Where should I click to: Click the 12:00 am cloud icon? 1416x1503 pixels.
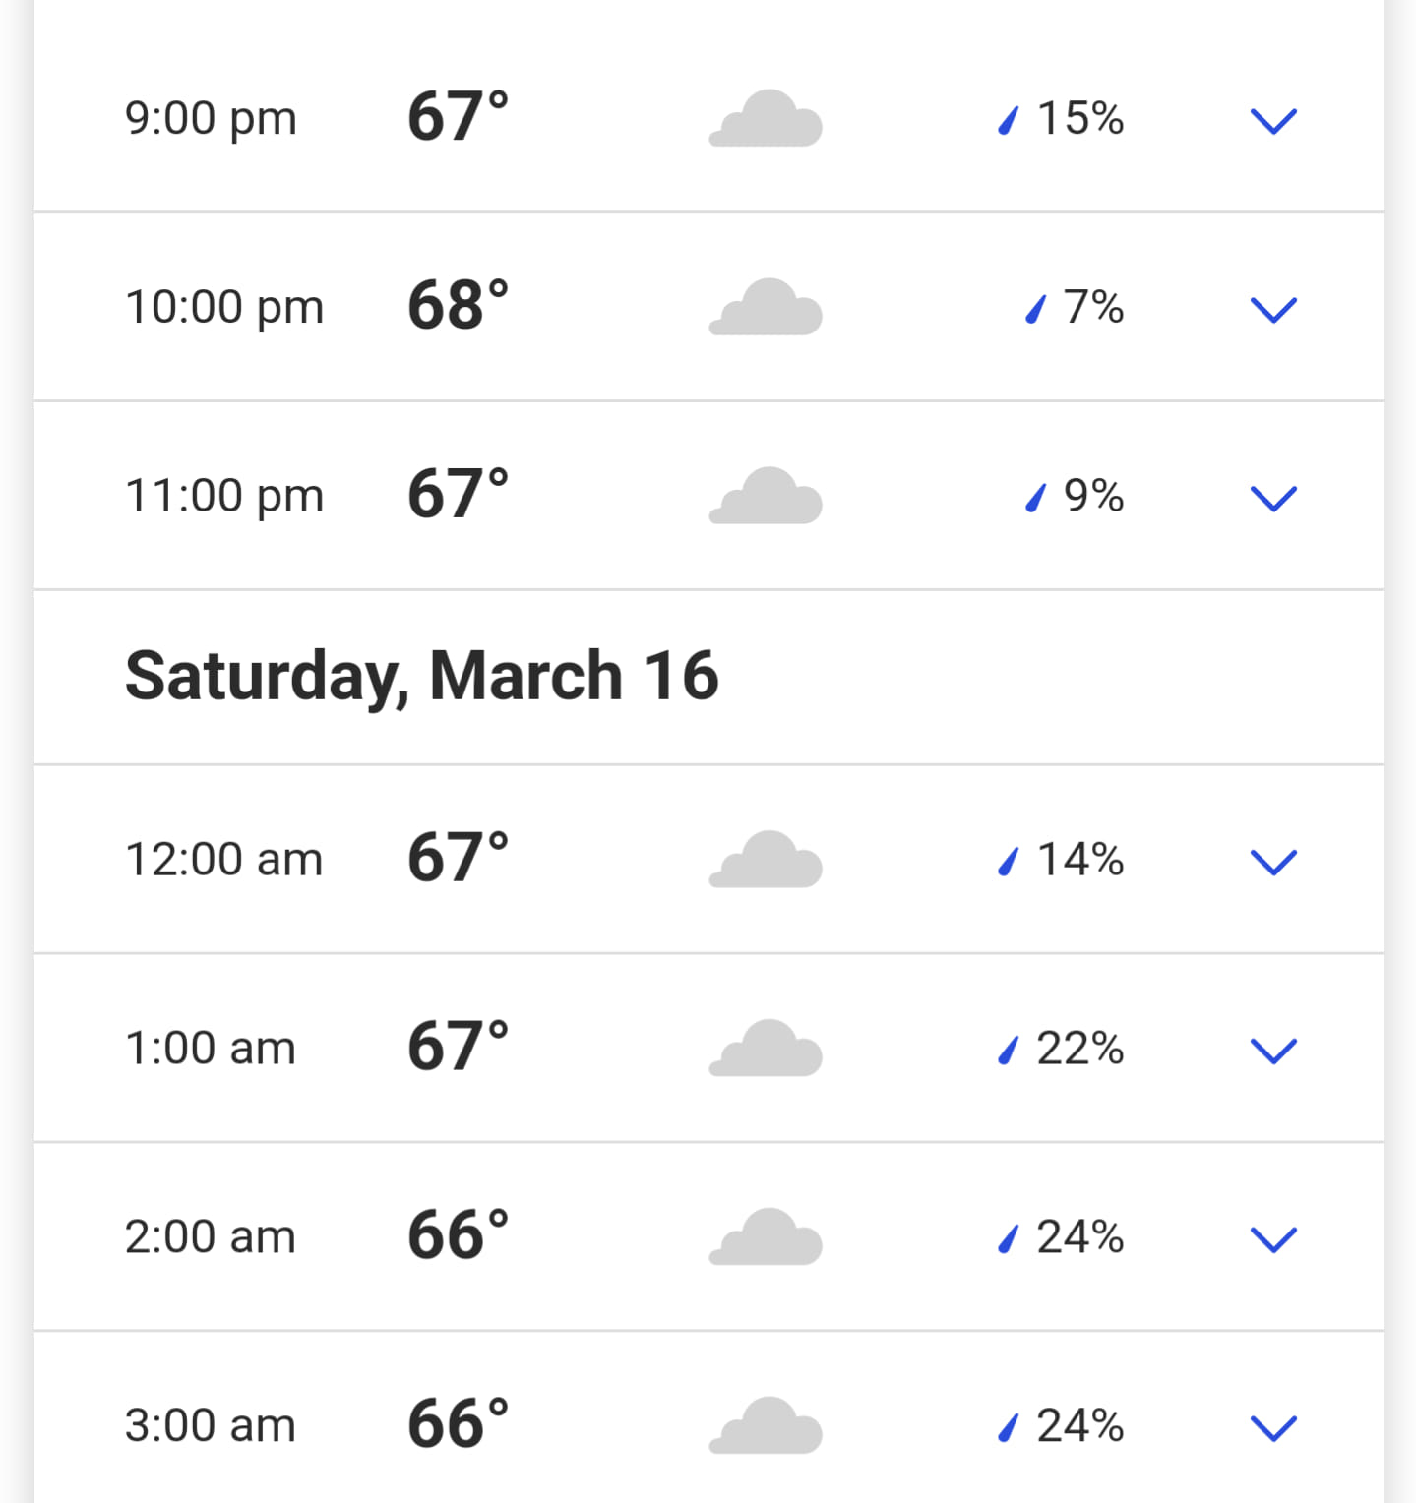pos(766,860)
